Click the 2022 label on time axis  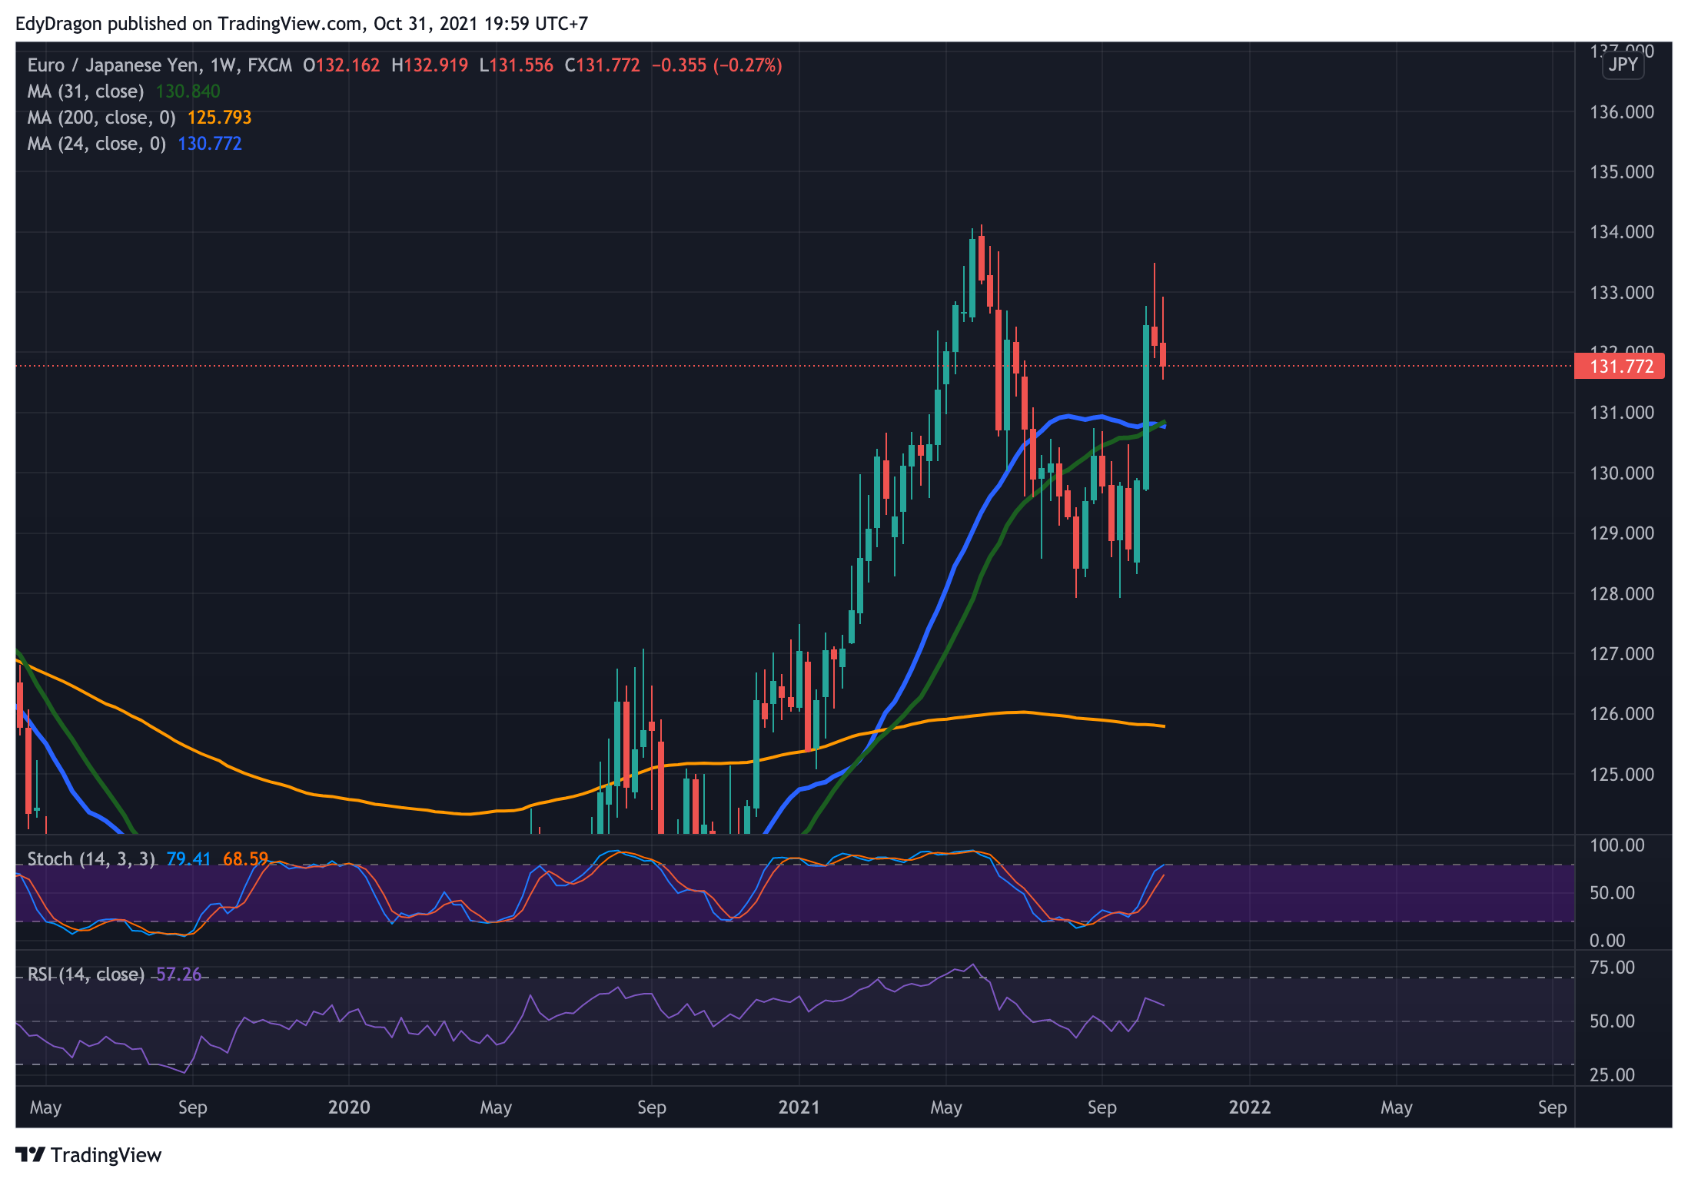click(1250, 1107)
